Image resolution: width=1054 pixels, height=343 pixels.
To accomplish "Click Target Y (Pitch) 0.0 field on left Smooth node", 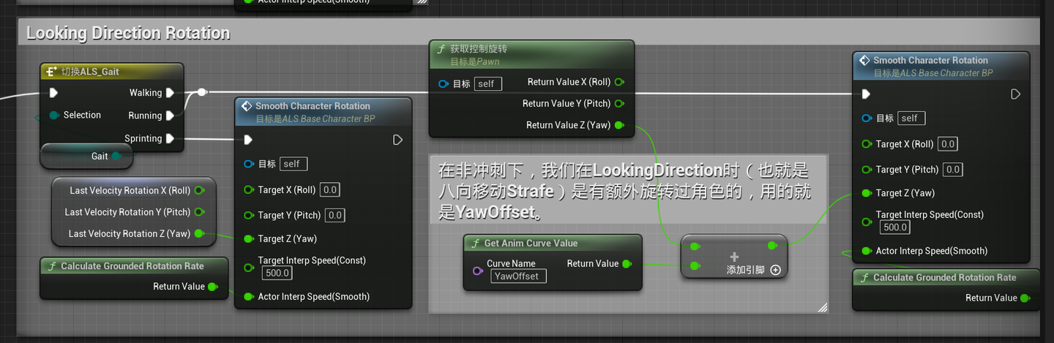I will point(335,215).
